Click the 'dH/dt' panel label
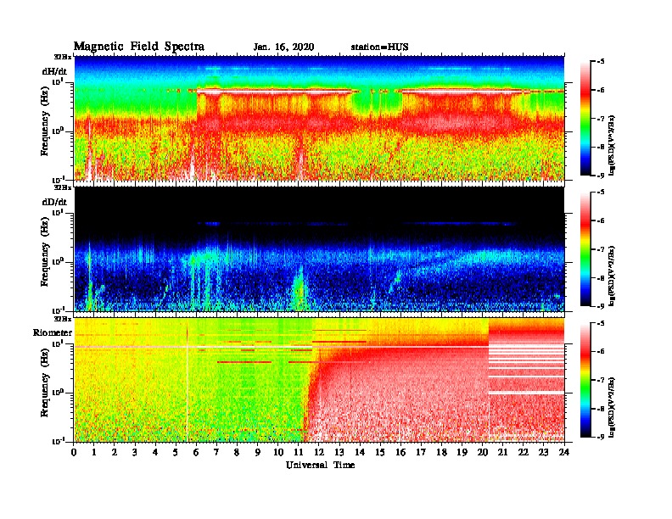Screen dimensions: 672x519 54,71
